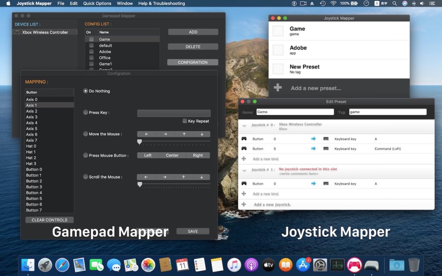Tick the On checkbox for the Adobe config

pyautogui.click(x=91, y=52)
